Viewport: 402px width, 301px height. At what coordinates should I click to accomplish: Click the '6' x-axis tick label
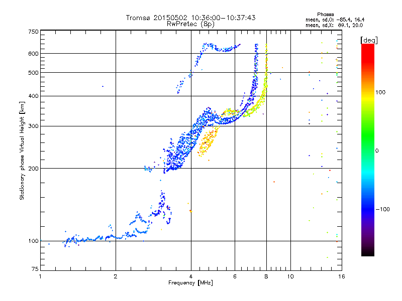pos(235,276)
